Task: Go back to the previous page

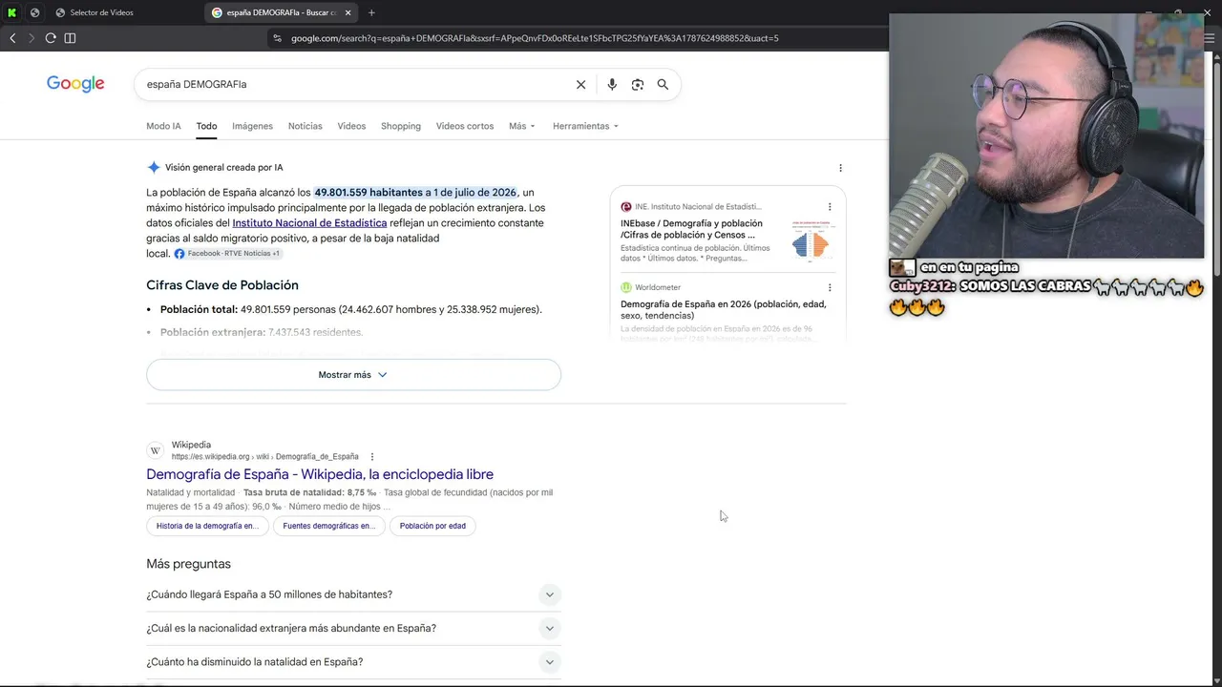Action: tap(12, 38)
